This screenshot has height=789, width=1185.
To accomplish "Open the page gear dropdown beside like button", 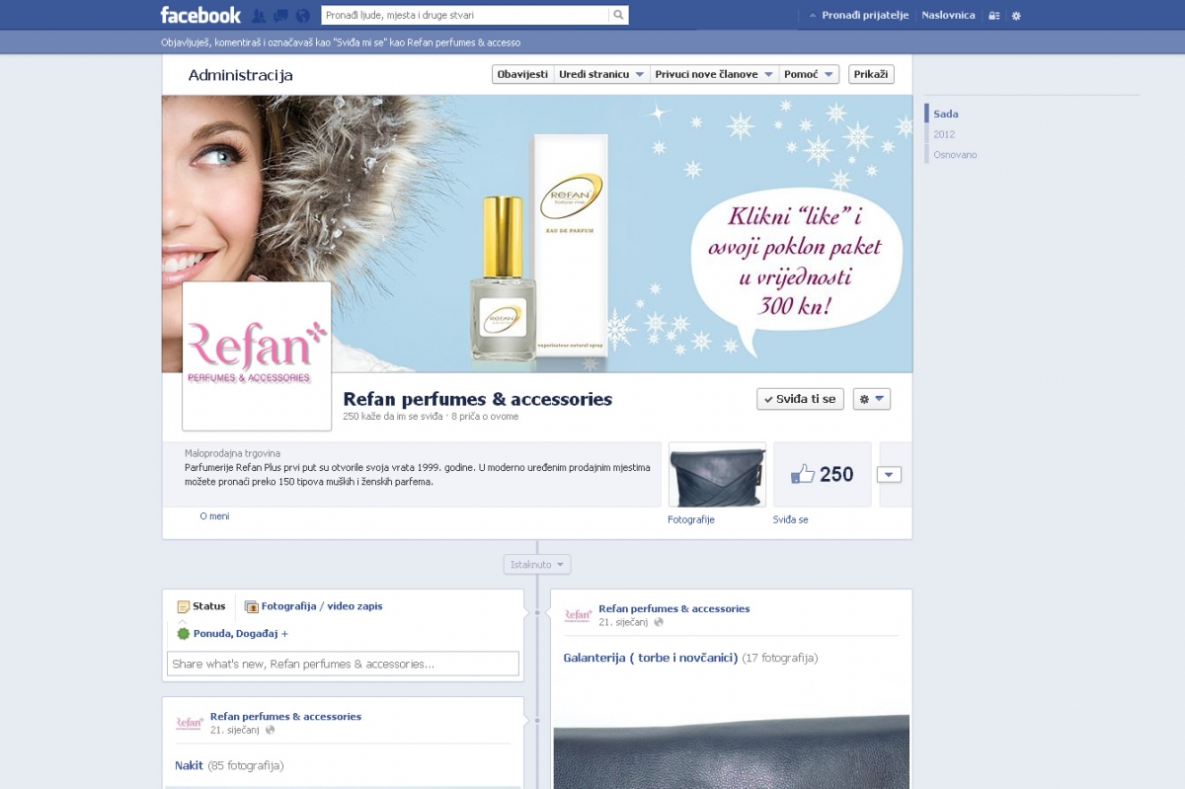I will click(871, 399).
